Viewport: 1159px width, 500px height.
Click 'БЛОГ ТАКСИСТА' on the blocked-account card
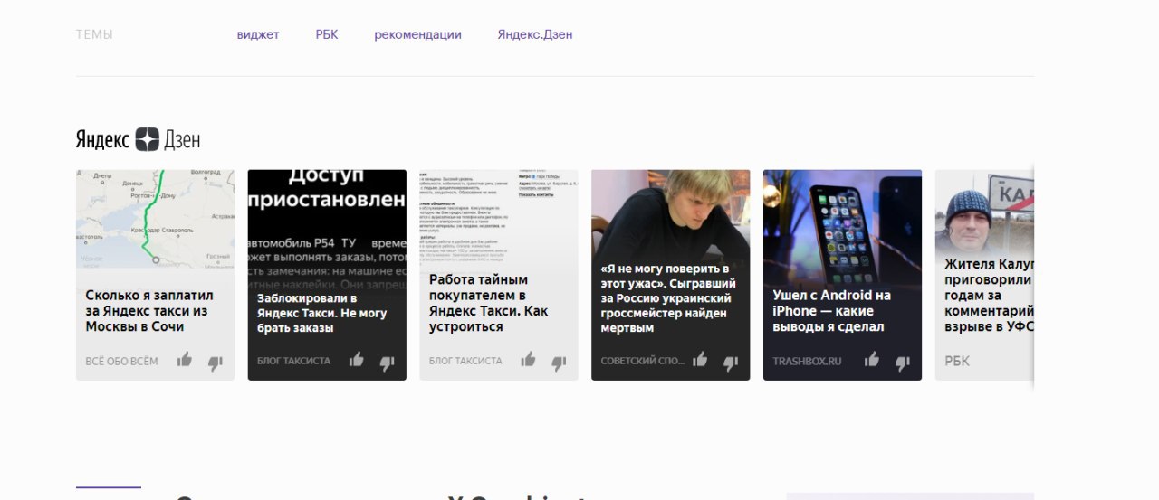[x=293, y=361]
